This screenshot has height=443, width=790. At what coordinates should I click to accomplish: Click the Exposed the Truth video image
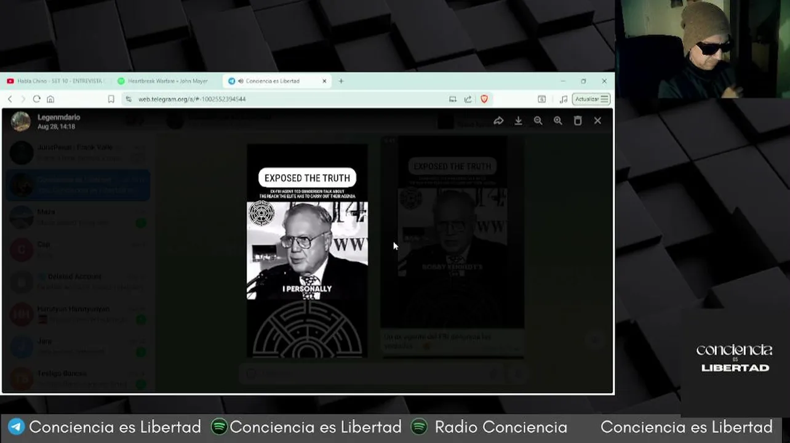coord(307,251)
